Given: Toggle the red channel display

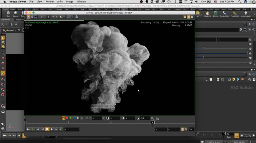Looking at the screenshot, I should [67, 118].
